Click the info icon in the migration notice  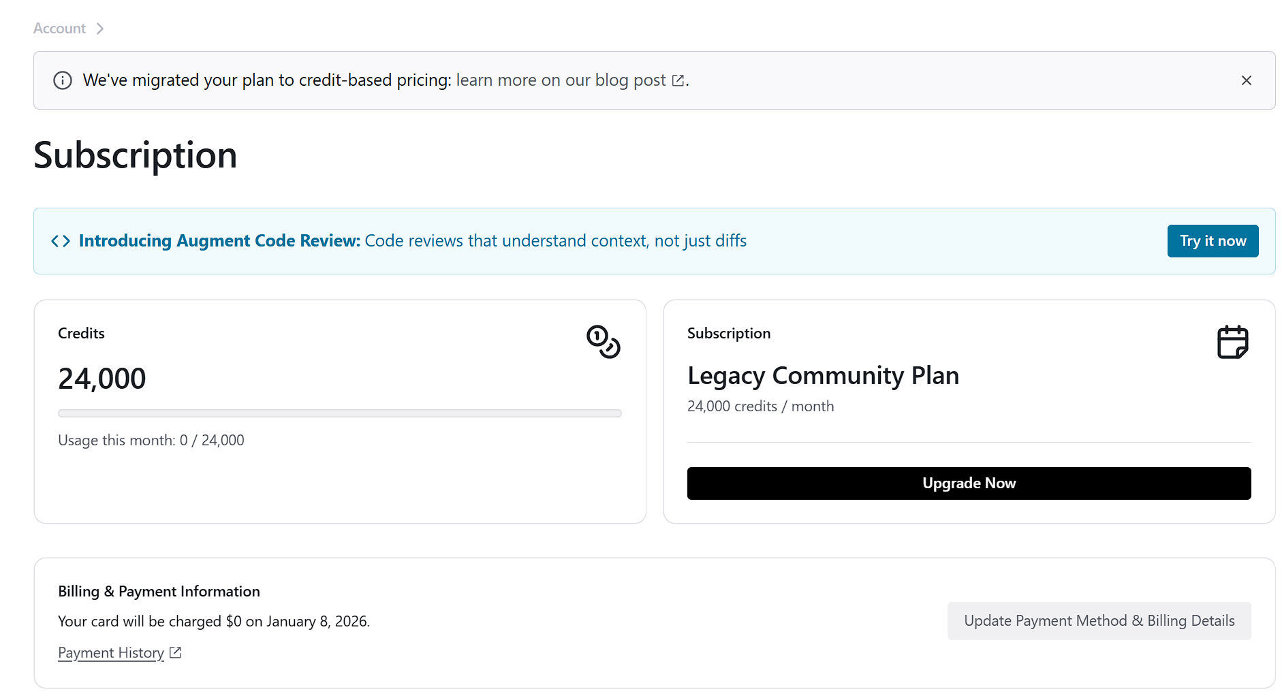pyautogui.click(x=63, y=80)
